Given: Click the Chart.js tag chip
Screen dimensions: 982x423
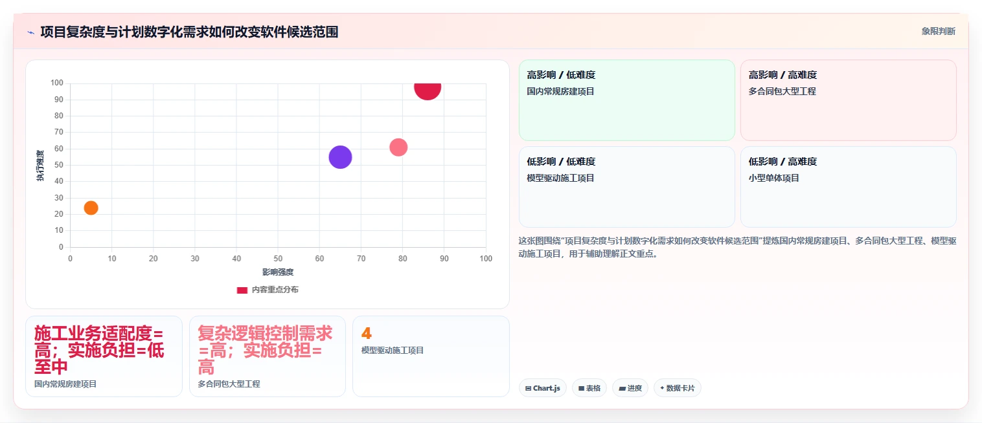Looking at the screenshot, I should [543, 388].
